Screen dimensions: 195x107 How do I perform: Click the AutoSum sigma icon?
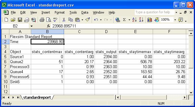coord(124,20)
